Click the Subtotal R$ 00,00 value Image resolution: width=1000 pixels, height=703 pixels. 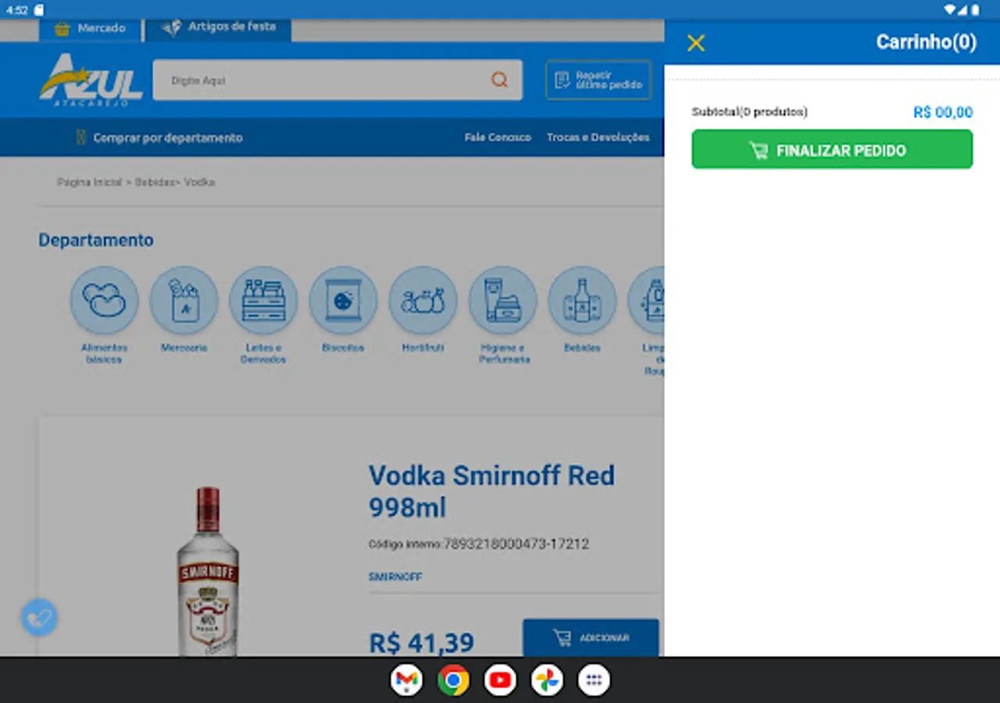tap(943, 112)
